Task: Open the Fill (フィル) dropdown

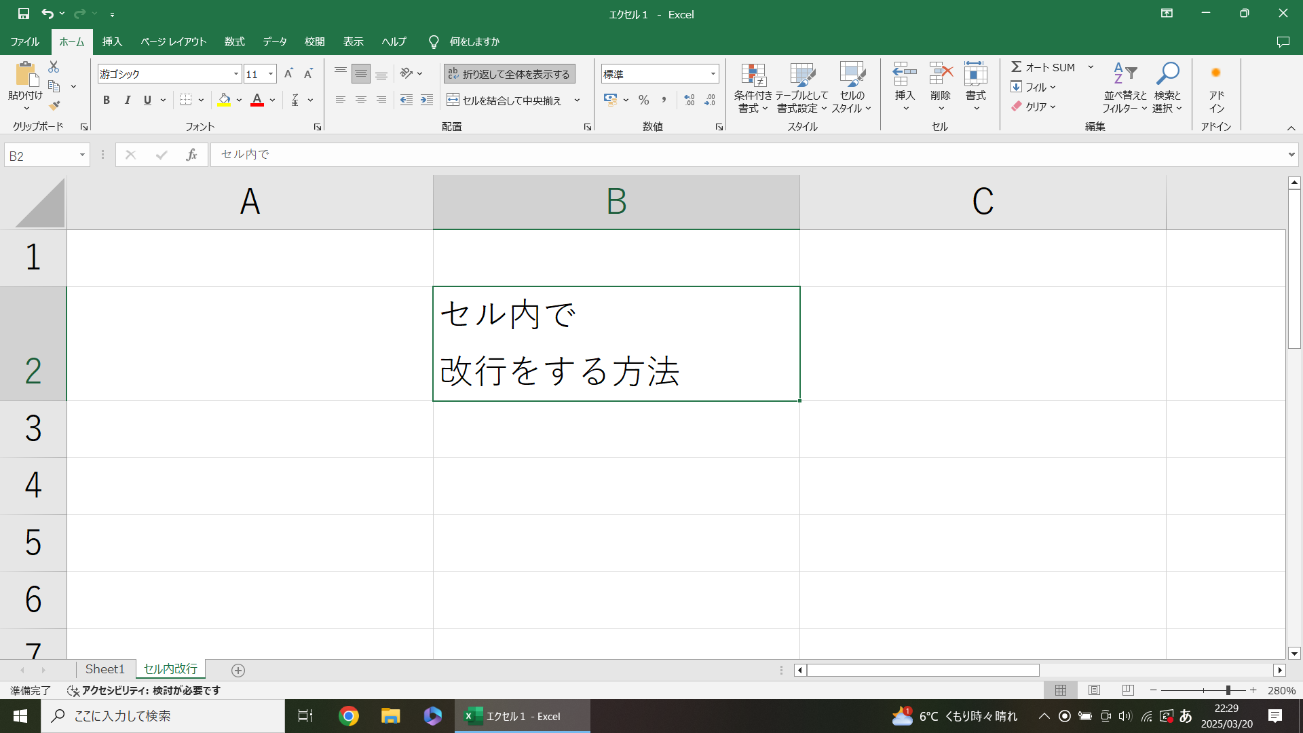Action: (1033, 87)
